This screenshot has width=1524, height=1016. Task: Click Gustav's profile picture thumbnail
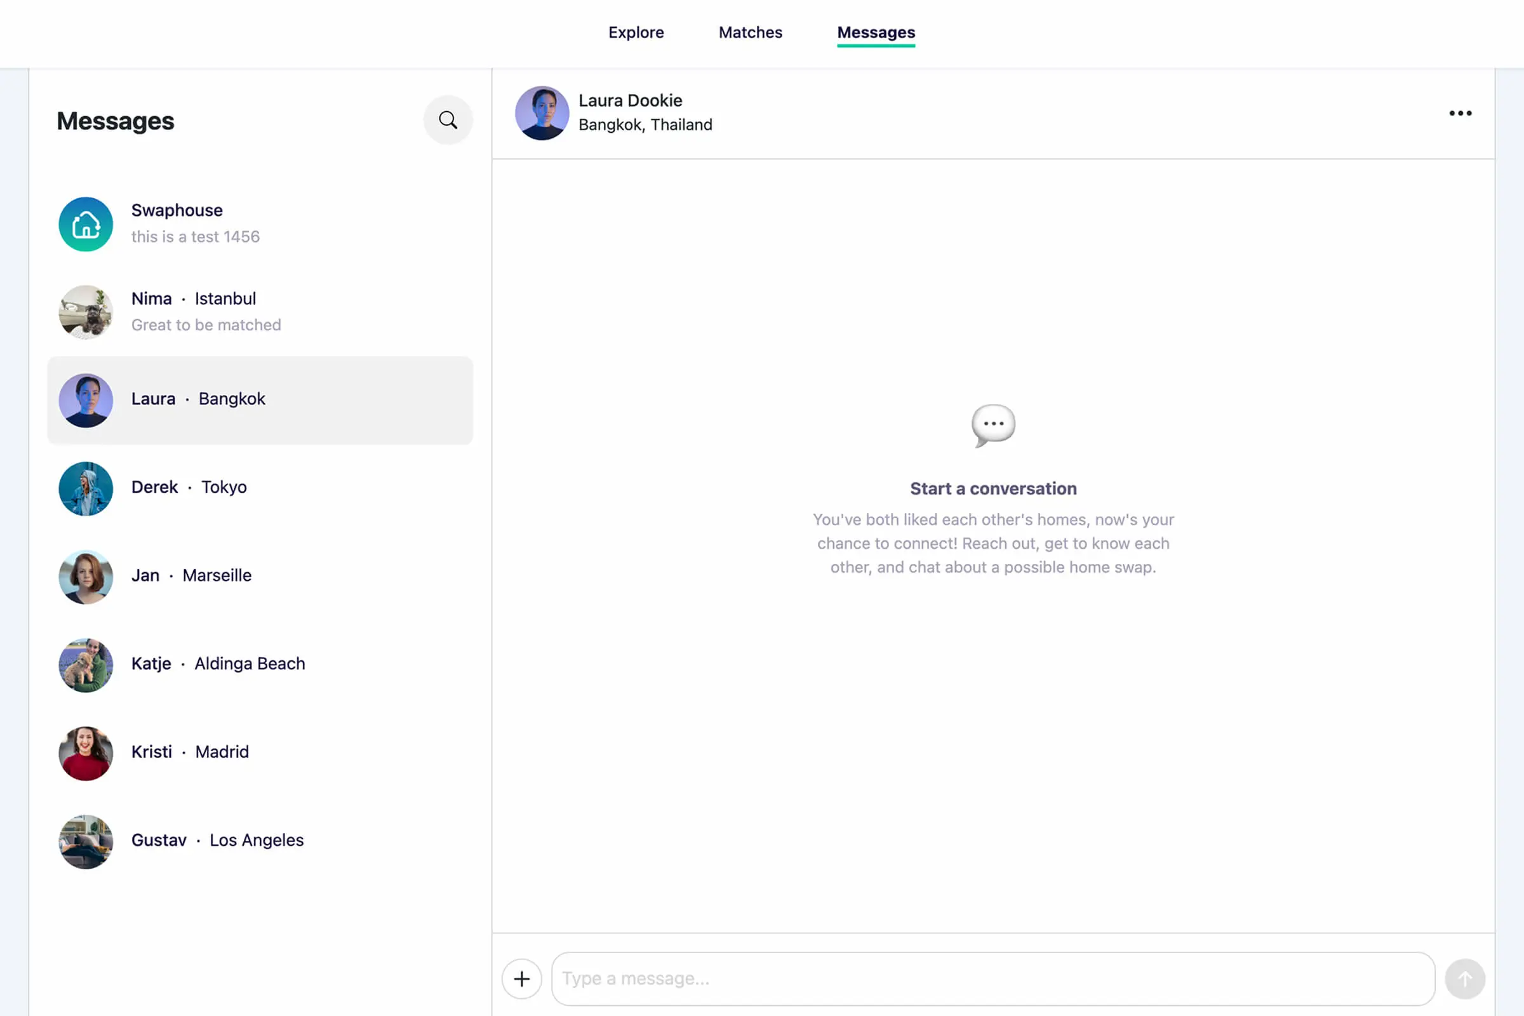86,841
